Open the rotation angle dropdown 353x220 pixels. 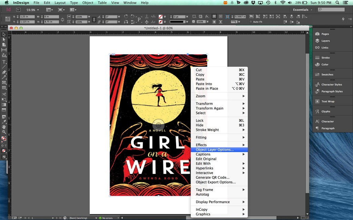tap(119, 16)
